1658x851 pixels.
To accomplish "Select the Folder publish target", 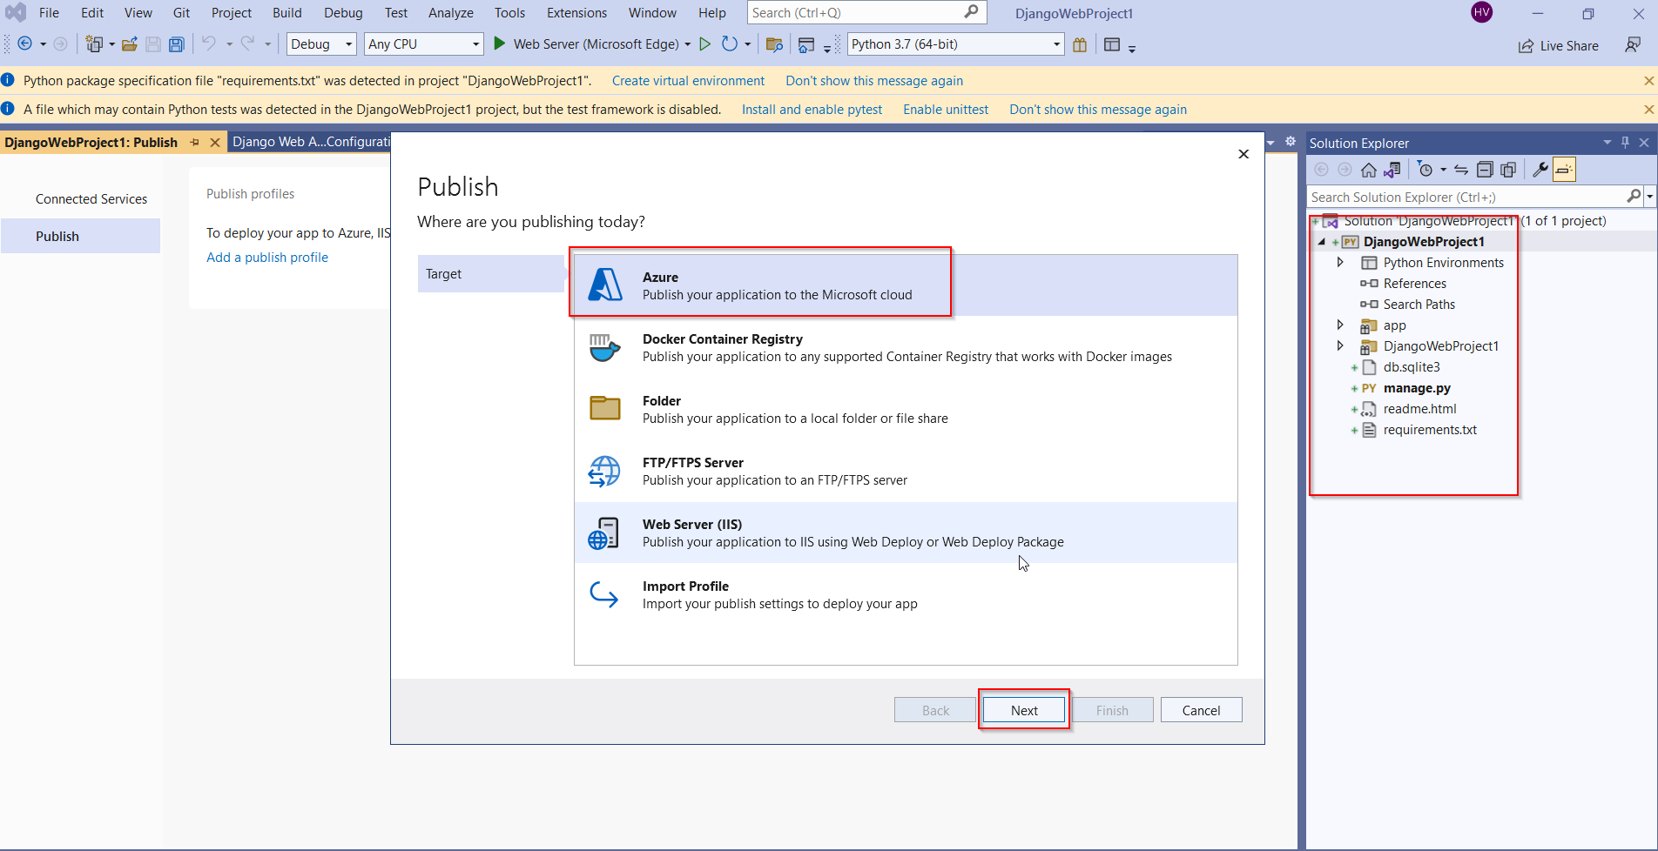I will [906, 409].
